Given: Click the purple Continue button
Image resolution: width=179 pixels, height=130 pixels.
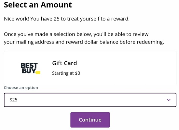Looking at the screenshot, I should coord(90,120).
